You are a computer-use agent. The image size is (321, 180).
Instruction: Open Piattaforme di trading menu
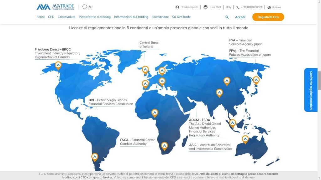point(95,17)
